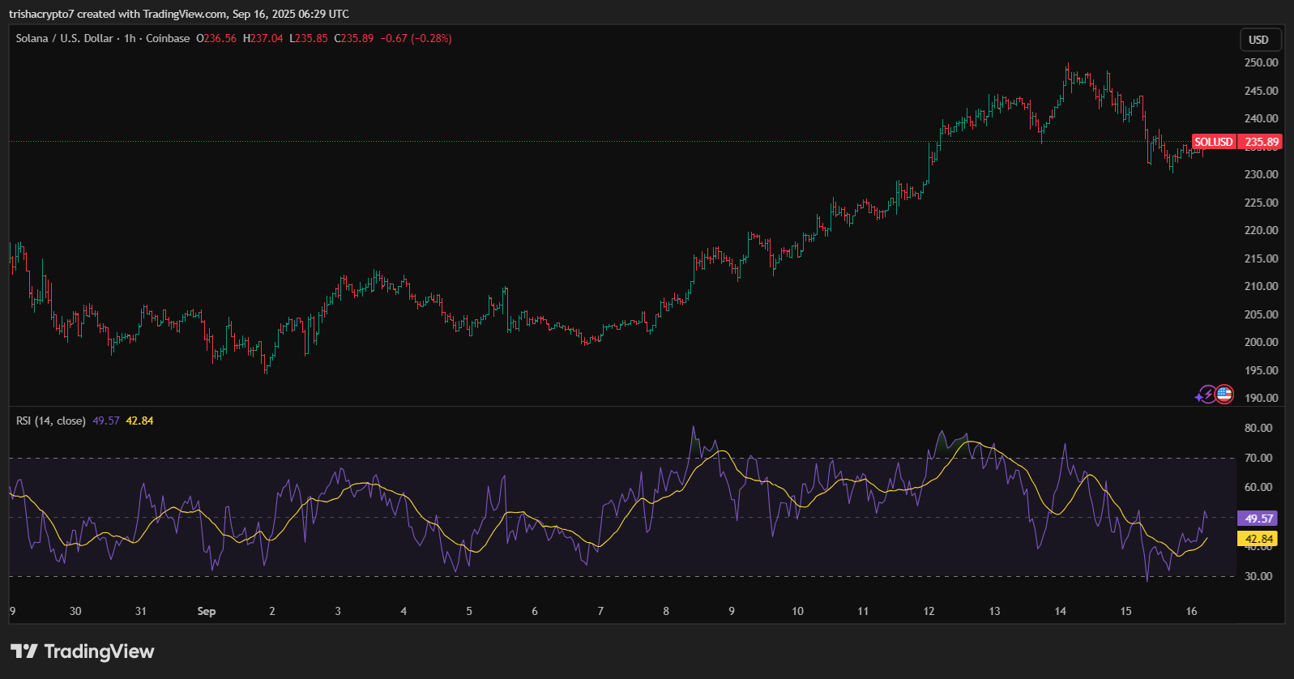The image size is (1294, 679).
Task: Click the 30.00 level on RSI scale
Action: click(x=1258, y=576)
